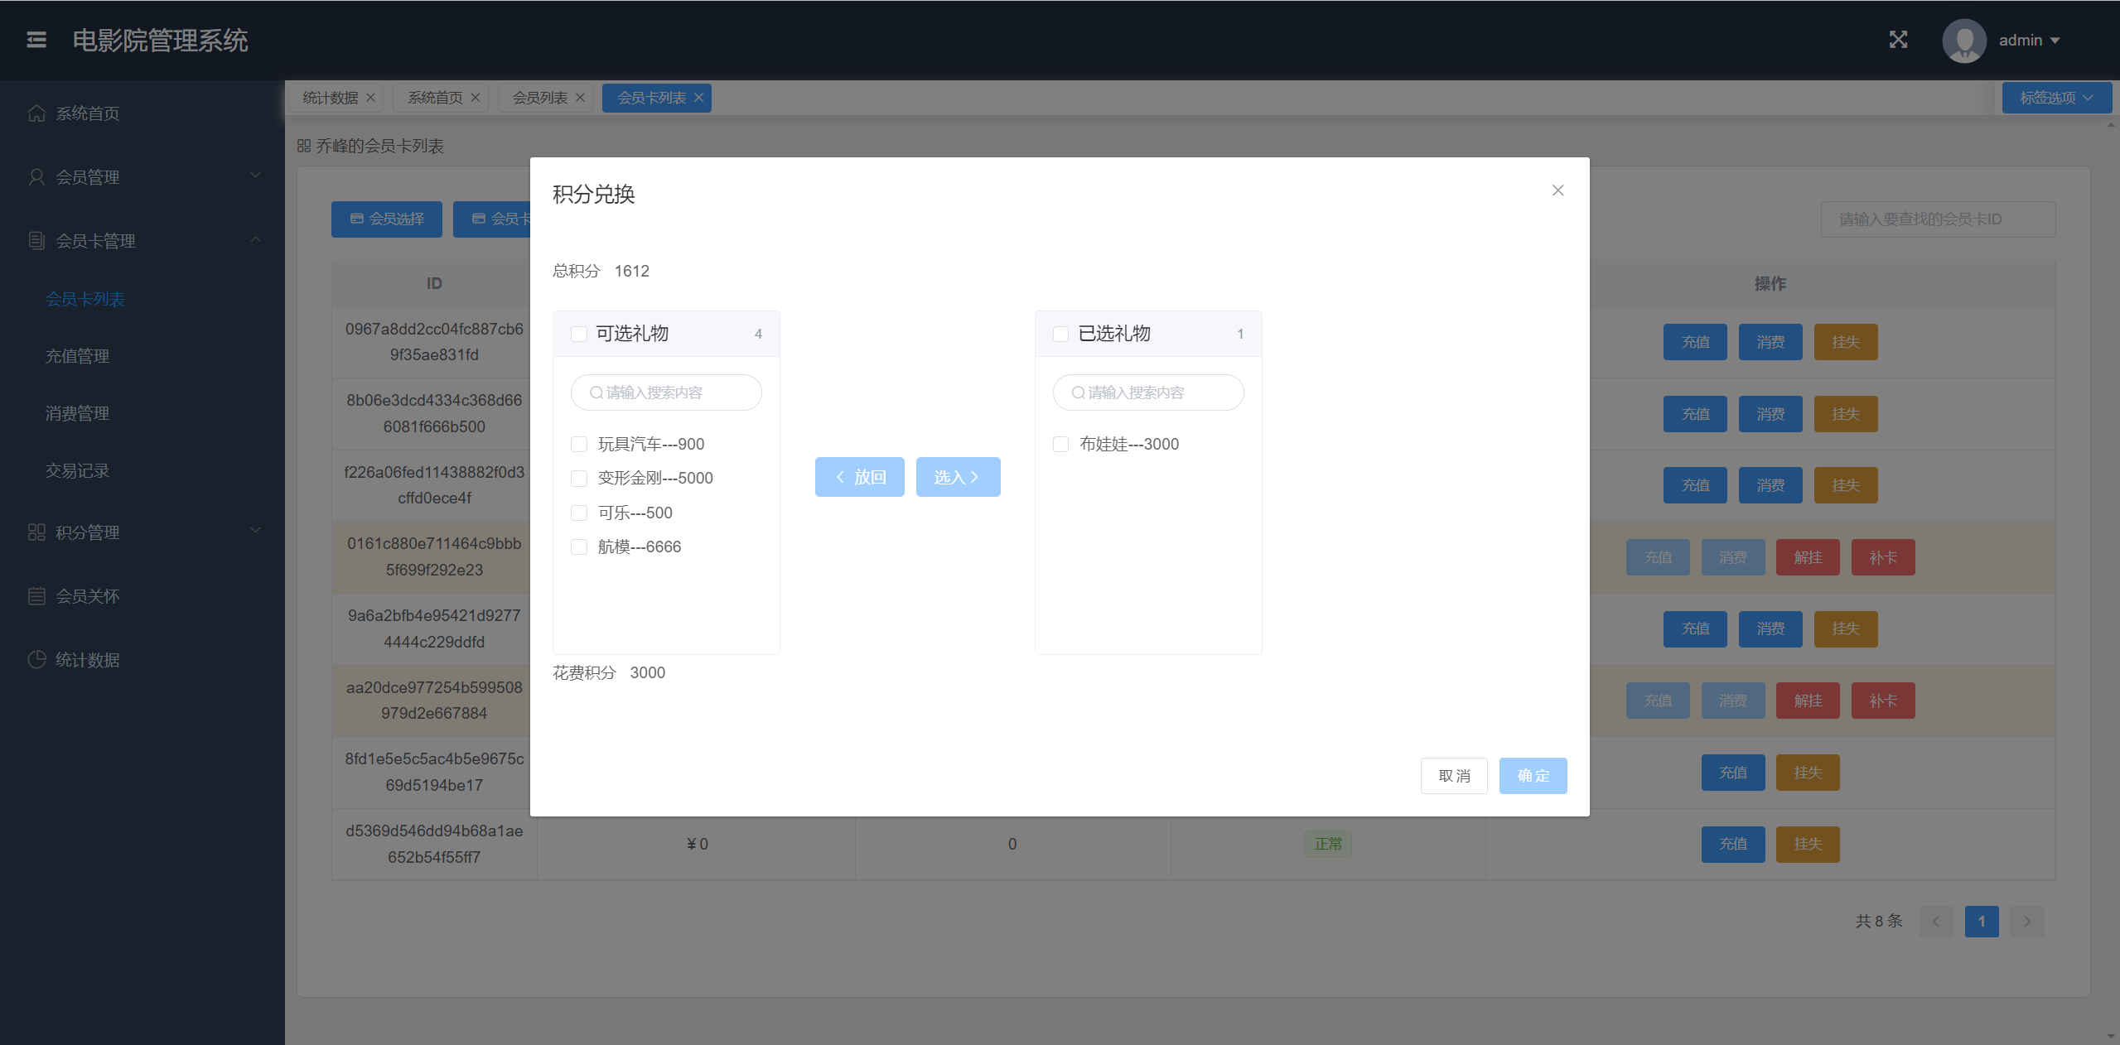Toggle fullscreen with the expand icon

pos(1898,40)
